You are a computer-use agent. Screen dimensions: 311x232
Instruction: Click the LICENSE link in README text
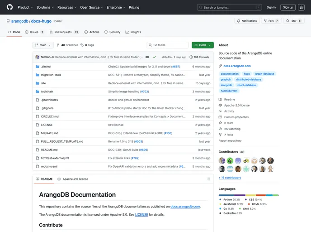(141, 215)
